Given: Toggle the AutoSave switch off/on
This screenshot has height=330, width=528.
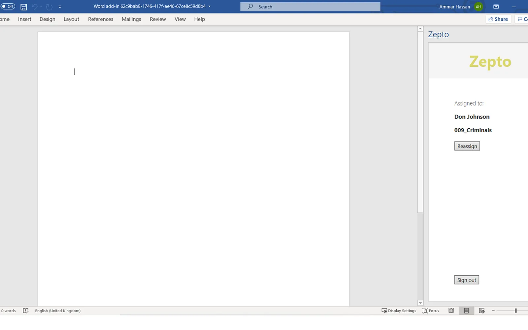Looking at the screenshot, I should tap(8, 6).
